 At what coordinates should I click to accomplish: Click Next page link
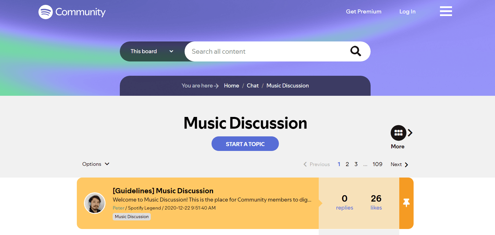(399, 164)
